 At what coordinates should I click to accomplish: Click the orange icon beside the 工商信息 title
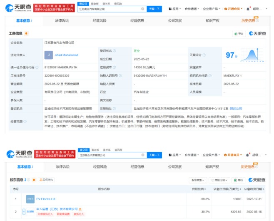point(26,33)
